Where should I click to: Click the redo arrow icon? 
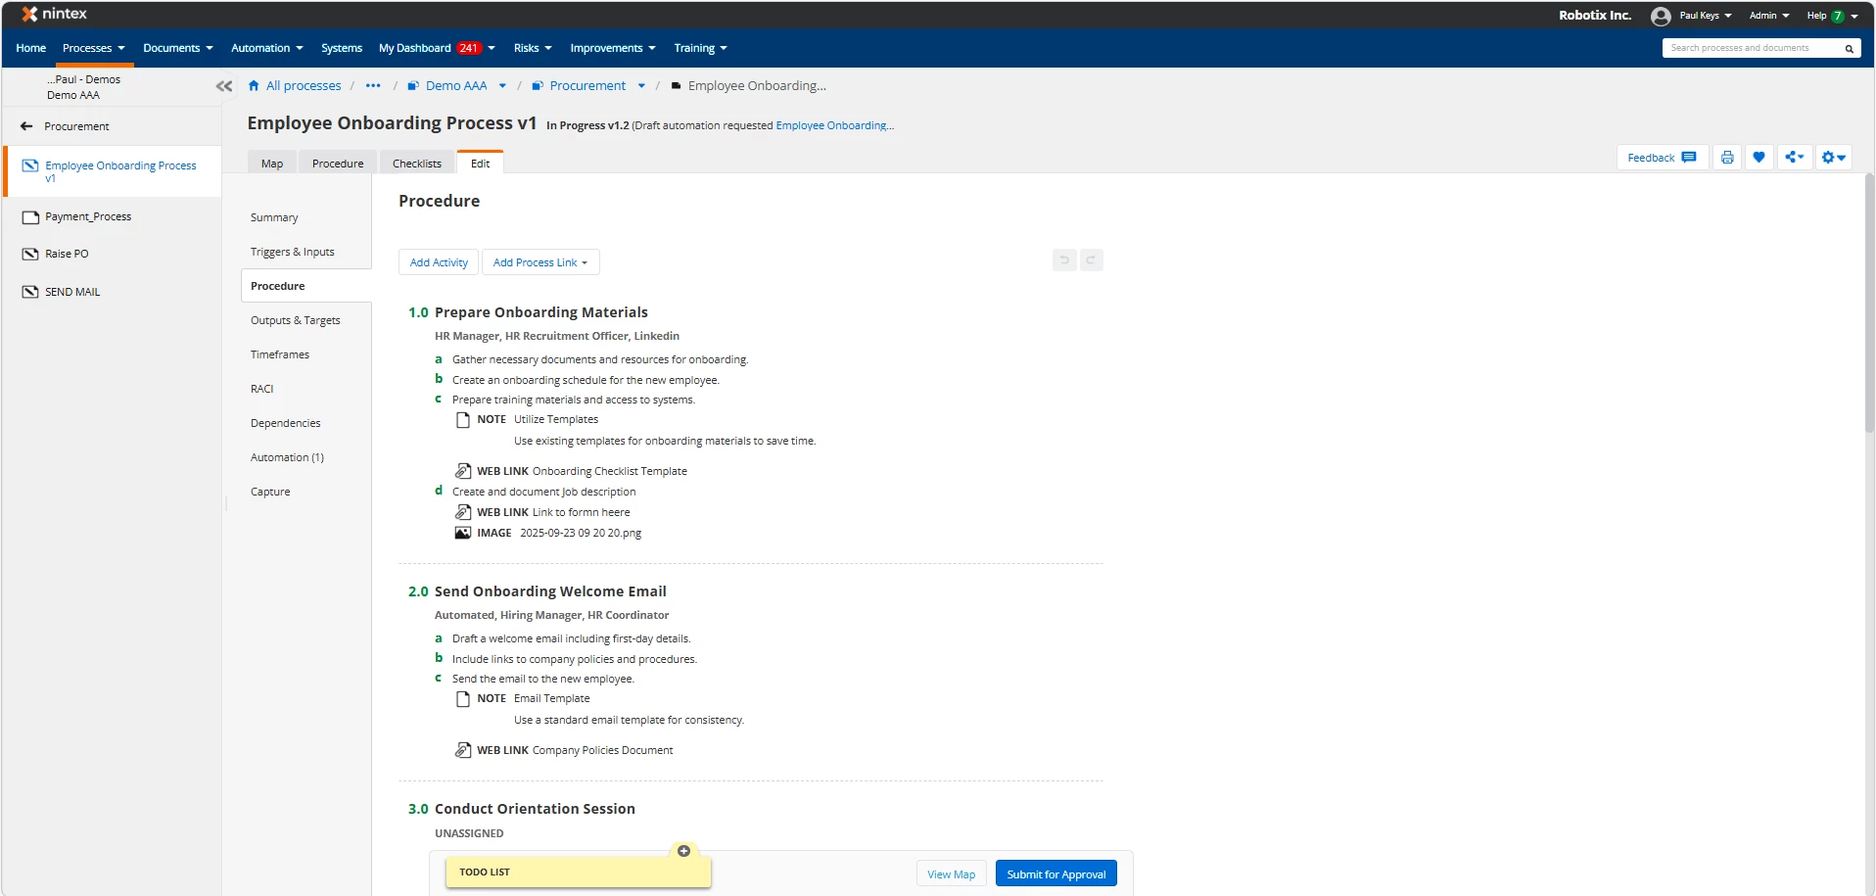1091,260
